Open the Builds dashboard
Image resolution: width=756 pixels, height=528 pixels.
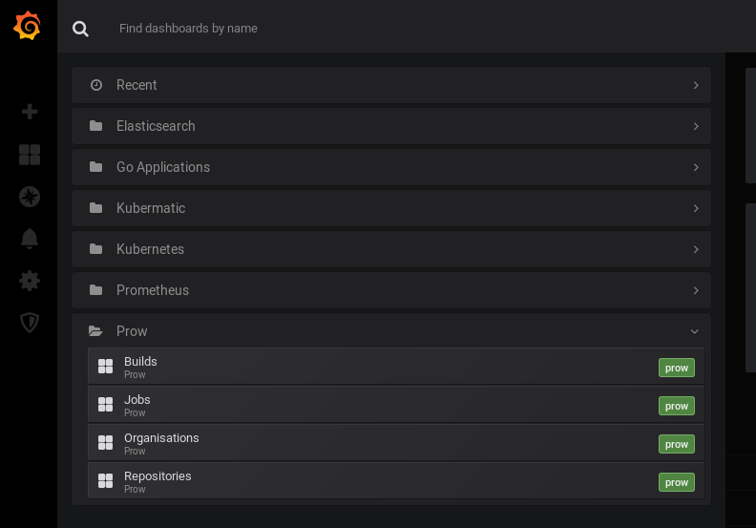coord(140,362)
